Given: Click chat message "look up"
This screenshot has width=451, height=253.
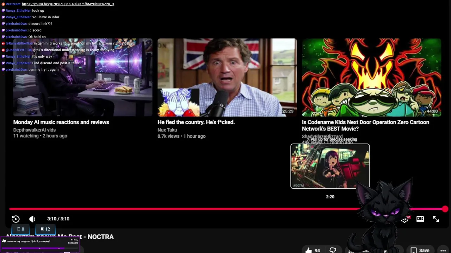Looking at the screenshot, I should pos(38,11).
